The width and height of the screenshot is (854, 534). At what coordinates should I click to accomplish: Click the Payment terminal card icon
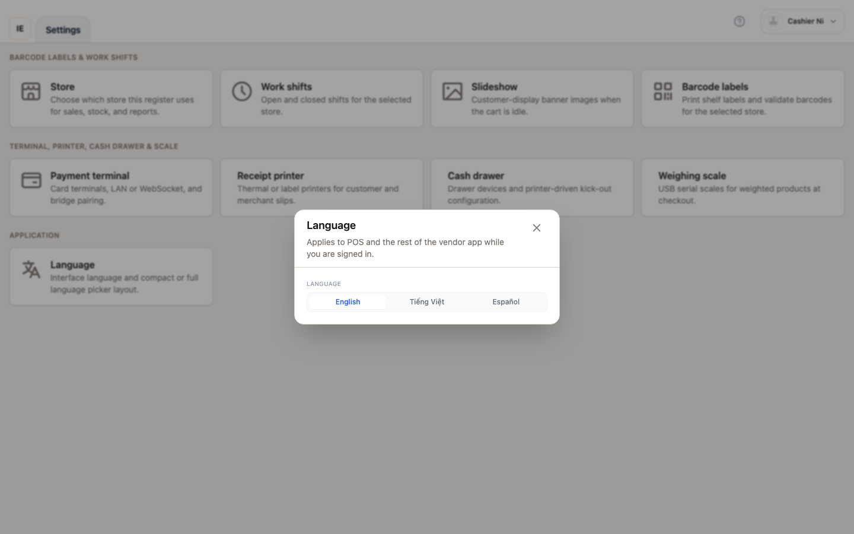(31, 180)
